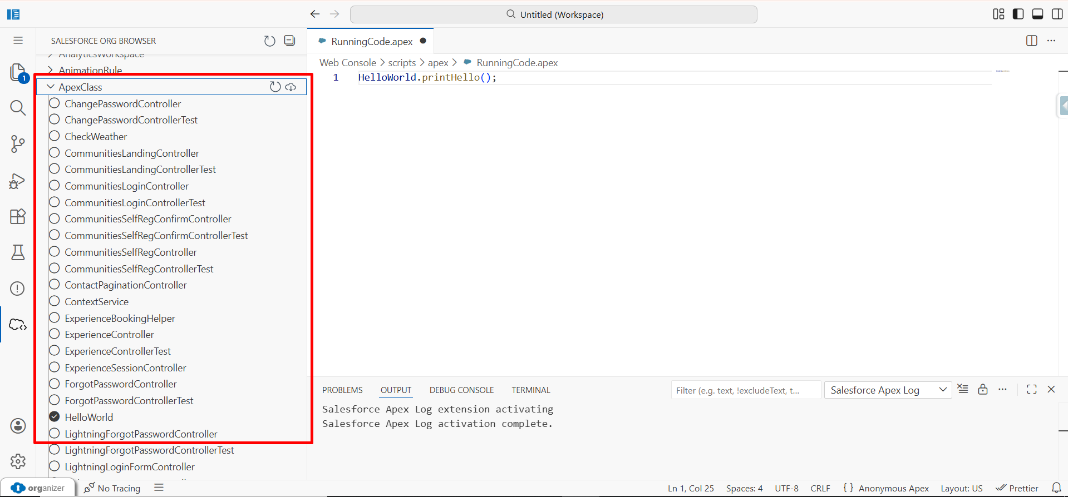Open panel views and more actions

pyautogui.click(x=1002, y=389)
